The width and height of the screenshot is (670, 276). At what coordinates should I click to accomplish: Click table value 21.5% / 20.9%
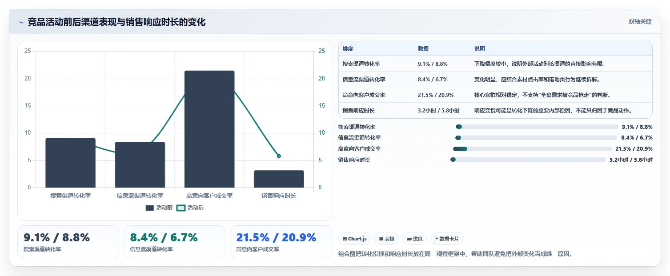tap(436, 95)
